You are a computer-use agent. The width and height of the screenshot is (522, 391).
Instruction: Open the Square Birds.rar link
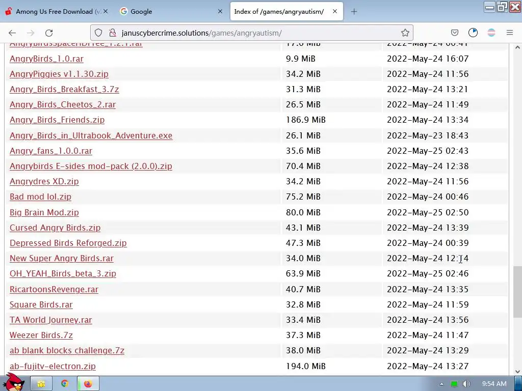[x=41, y=304]
